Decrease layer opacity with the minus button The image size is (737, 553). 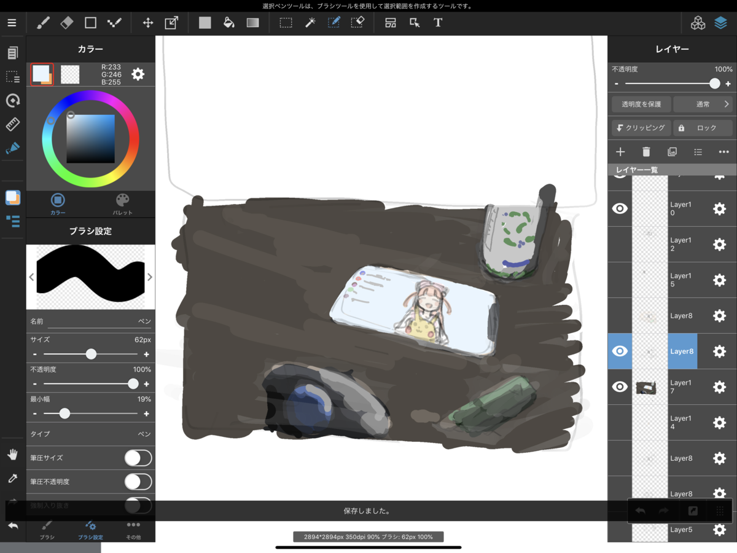tap(617, 84)
